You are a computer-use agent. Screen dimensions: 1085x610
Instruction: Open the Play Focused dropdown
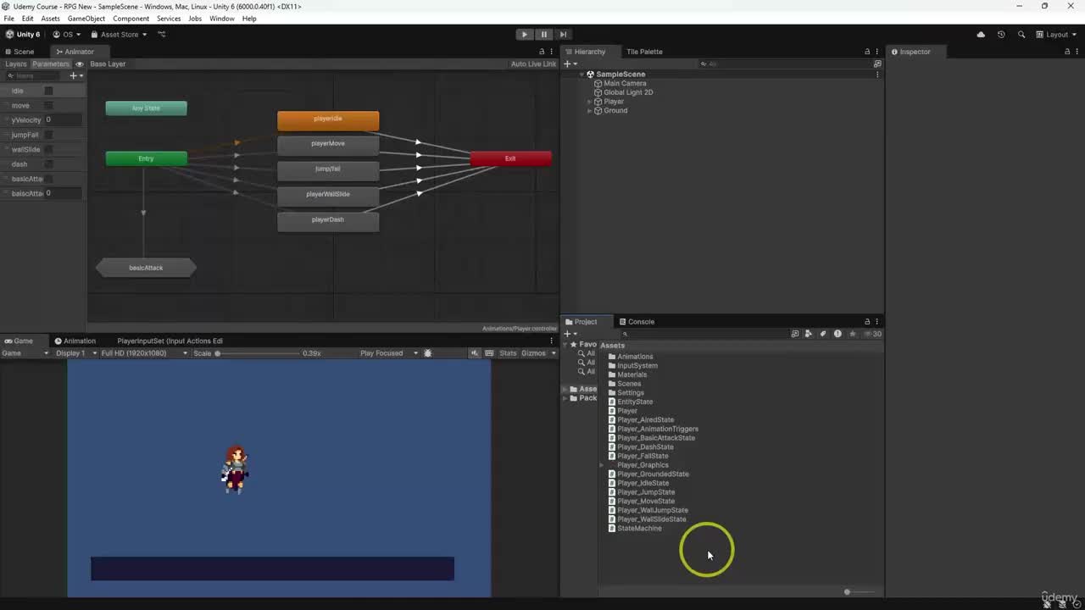click(x=388, y=353)
